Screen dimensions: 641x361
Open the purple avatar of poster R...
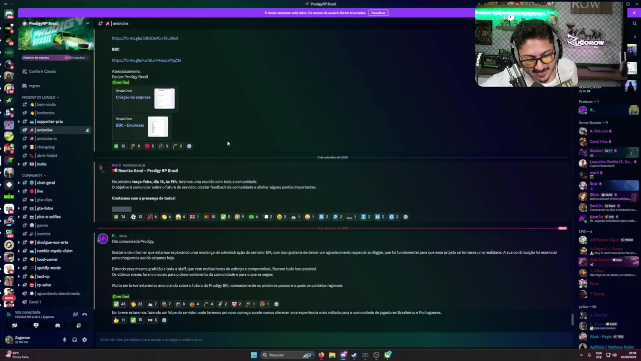coord(103,239)
